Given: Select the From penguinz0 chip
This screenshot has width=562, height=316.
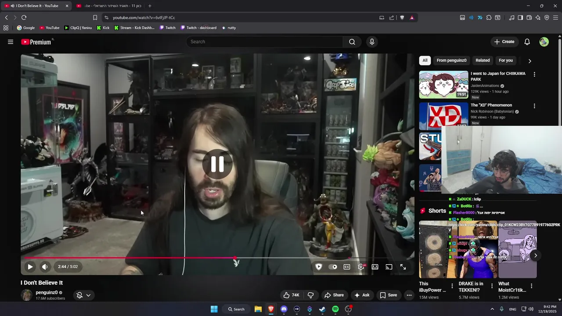Looking at the screenshot, I should pyautogui.click(x=451, y=61).
